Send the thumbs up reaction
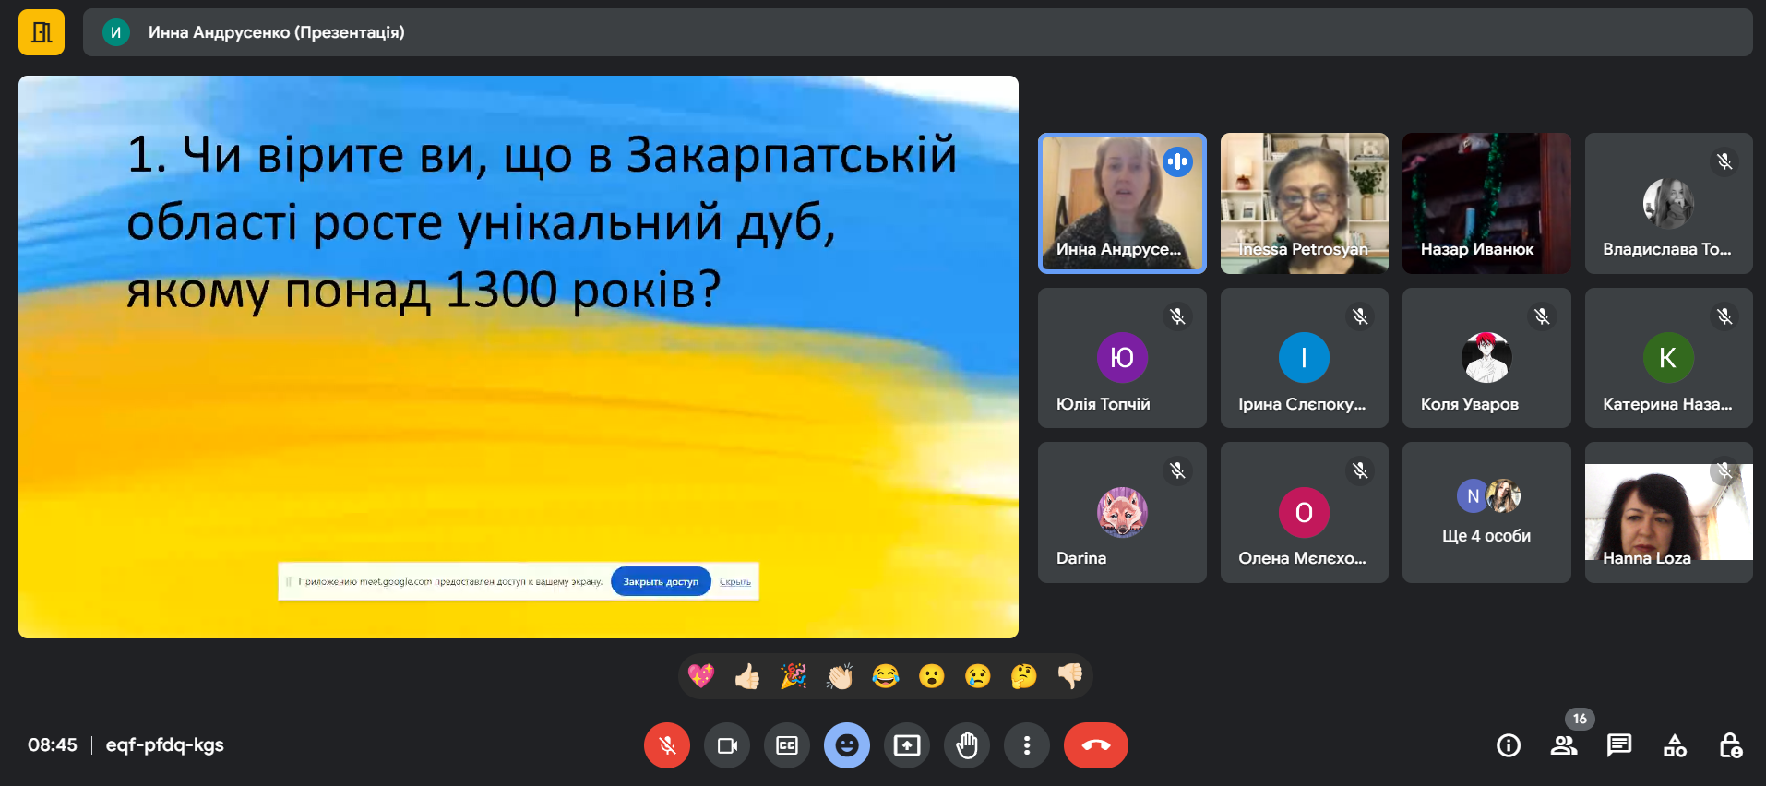Image resolution: width=1766 pixels, height=786 pixels. (747, 677)
